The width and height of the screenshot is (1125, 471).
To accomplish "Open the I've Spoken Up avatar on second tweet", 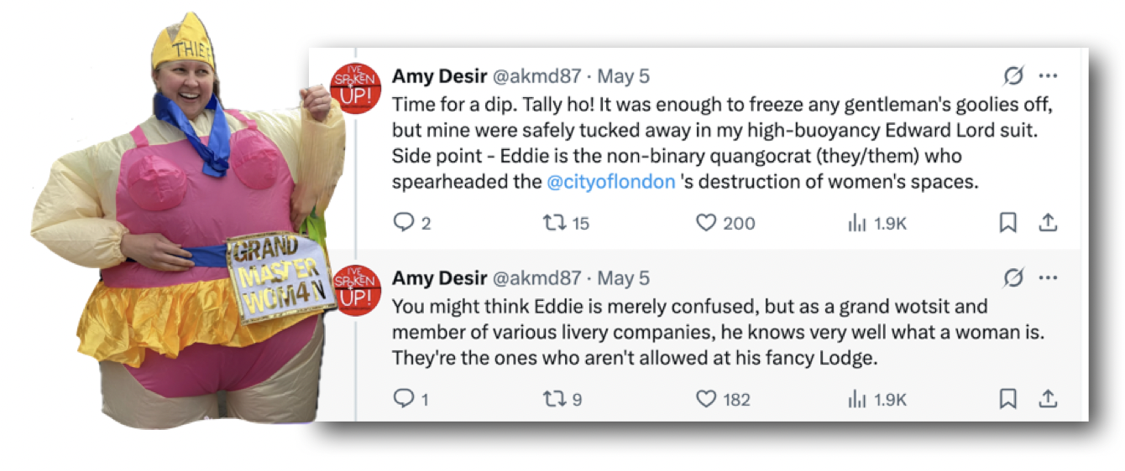I will point(356,288).
